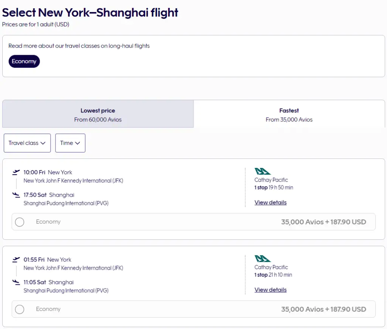Click Cathay Pacific logo on 01:55 flight

tap(263, 259)
